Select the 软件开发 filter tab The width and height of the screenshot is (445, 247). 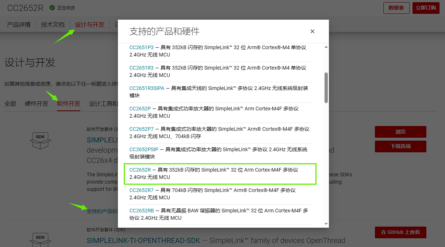coord(69,104)
